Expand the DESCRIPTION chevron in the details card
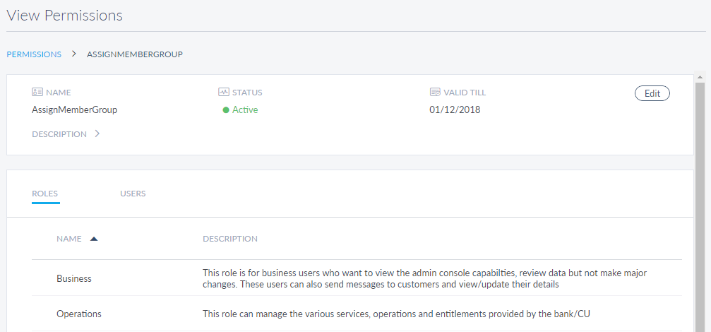711x332 pixels. point(97,134)
